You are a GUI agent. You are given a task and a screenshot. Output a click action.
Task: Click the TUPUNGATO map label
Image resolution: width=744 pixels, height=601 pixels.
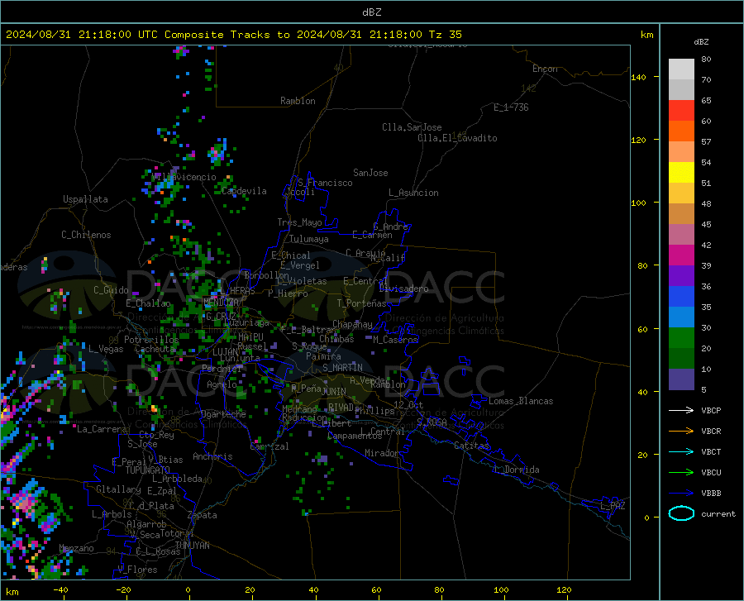pos(148,470)
